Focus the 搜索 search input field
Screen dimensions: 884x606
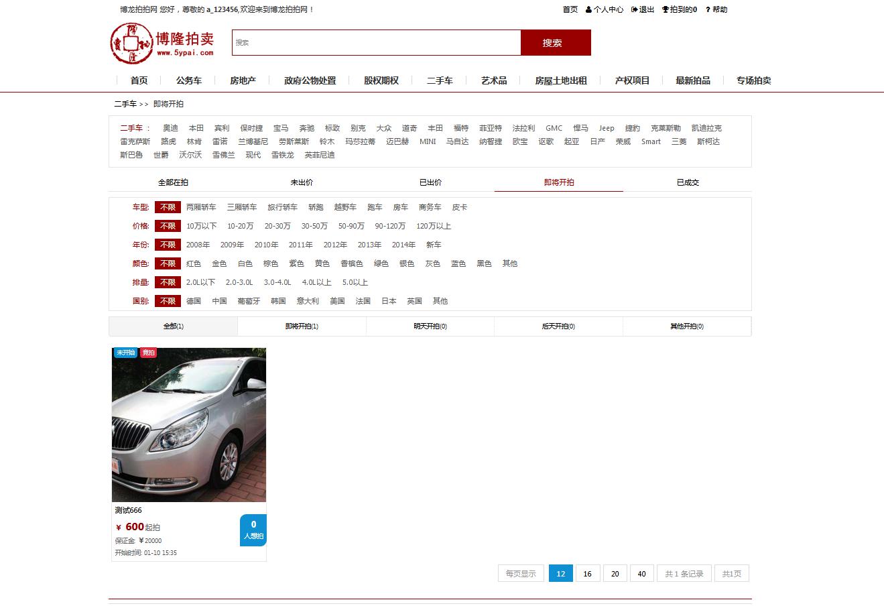376,43
